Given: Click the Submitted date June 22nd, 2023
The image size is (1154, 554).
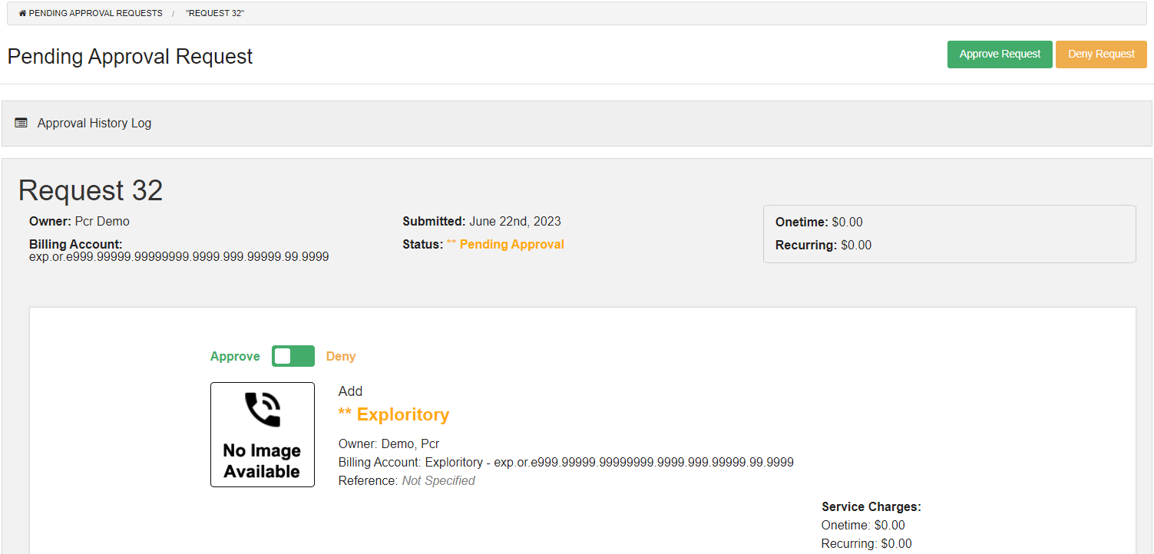Looking at the screenshot, I should point(514,222).
